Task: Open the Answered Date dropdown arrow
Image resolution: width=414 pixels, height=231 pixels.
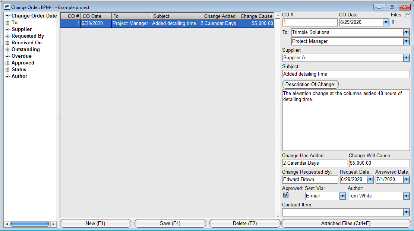Action: (x=406, y=180)
